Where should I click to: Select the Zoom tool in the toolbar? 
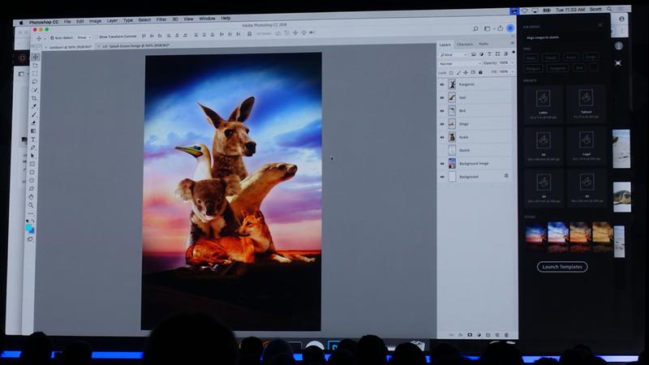32,205
